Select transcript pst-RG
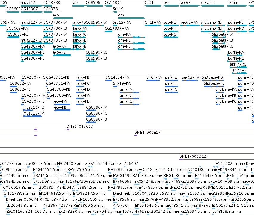Viewport: 254px width, 216px height. click(171, 37)
